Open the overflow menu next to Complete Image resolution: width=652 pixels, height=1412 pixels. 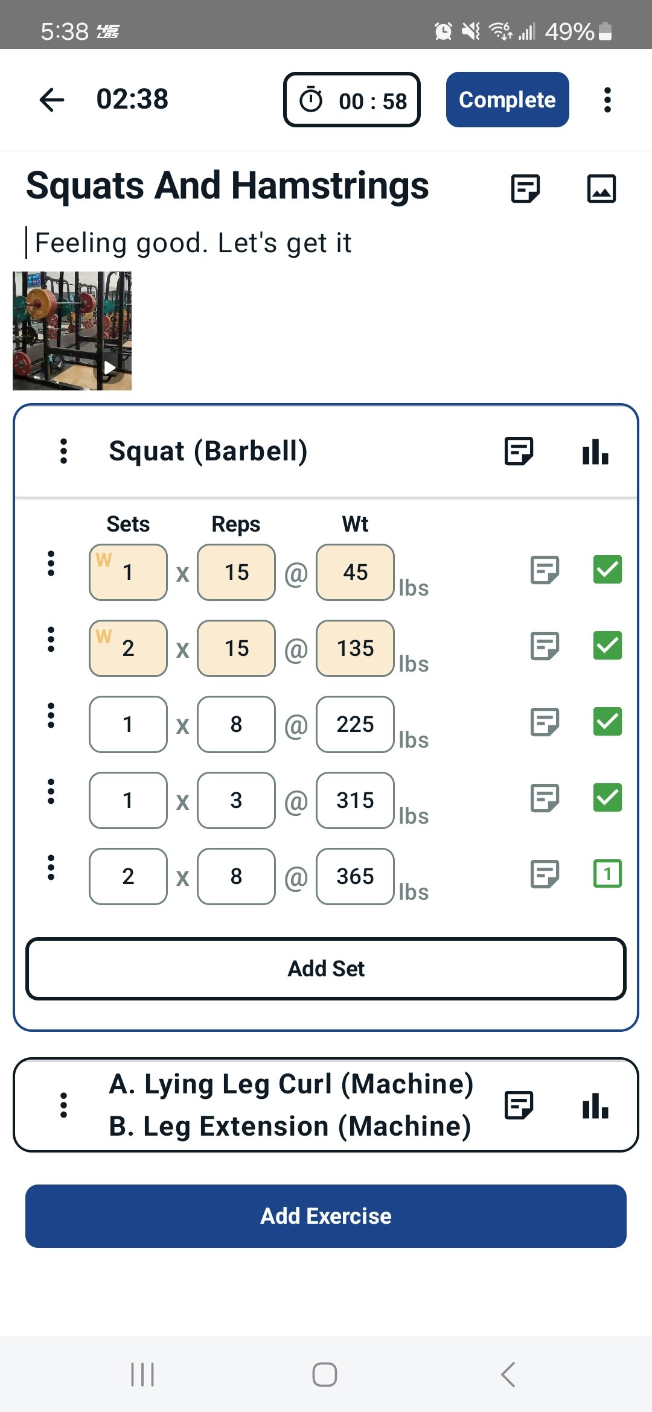[607, 100]
